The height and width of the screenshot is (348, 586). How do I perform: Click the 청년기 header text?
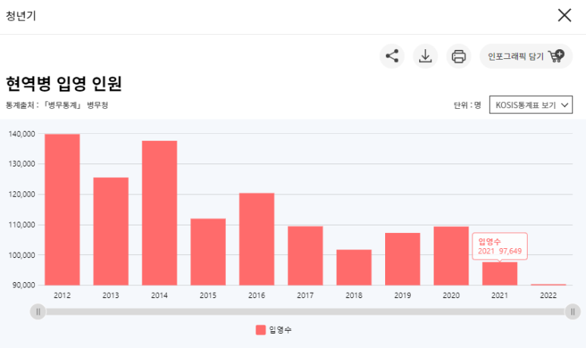click(x=21, y=16)
